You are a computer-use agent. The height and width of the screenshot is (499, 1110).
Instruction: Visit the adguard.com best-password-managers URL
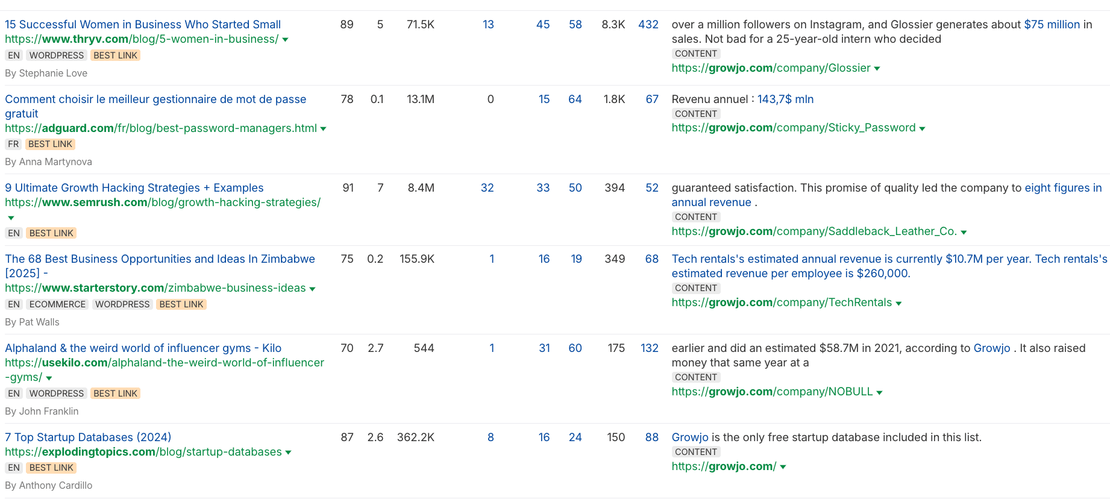click(x=161, y=128)
